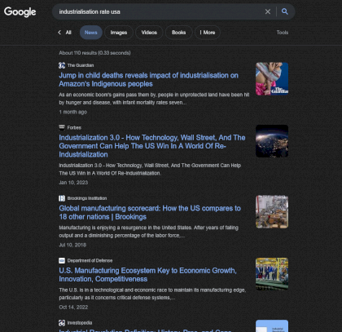Click the Investopedia favicon icon
This screenshot has height=332, width=342.
[62, 323]
